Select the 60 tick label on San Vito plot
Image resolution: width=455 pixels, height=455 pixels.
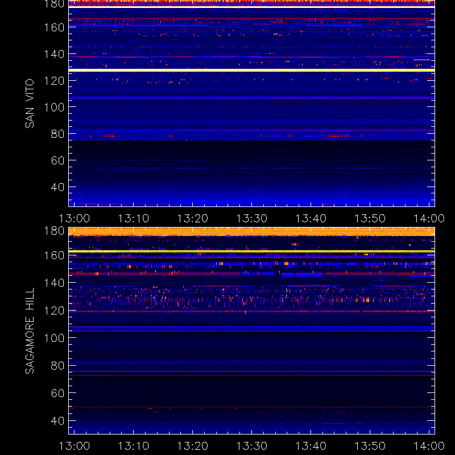pos(58,160)
